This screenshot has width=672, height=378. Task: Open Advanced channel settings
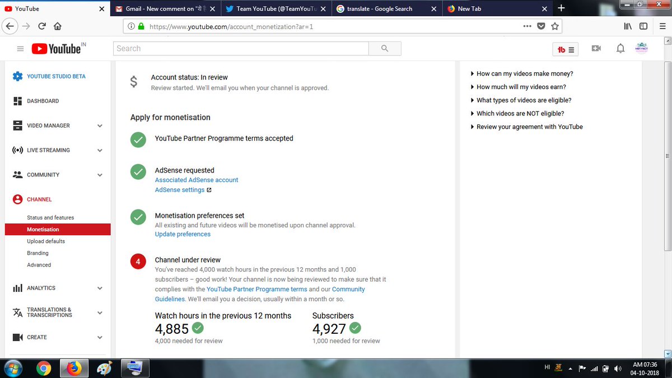[x=39, y=265]
